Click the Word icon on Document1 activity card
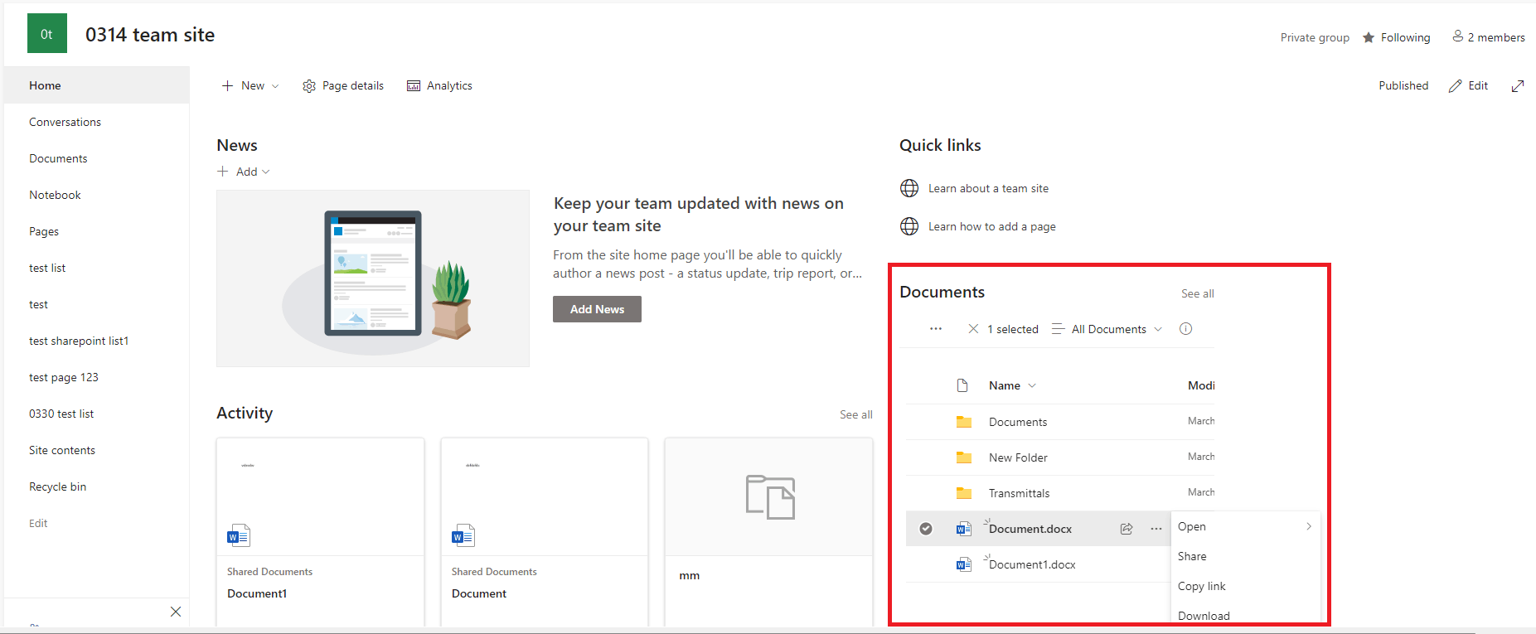Screen dimensions: 1536x634 (x=239, y=535)
